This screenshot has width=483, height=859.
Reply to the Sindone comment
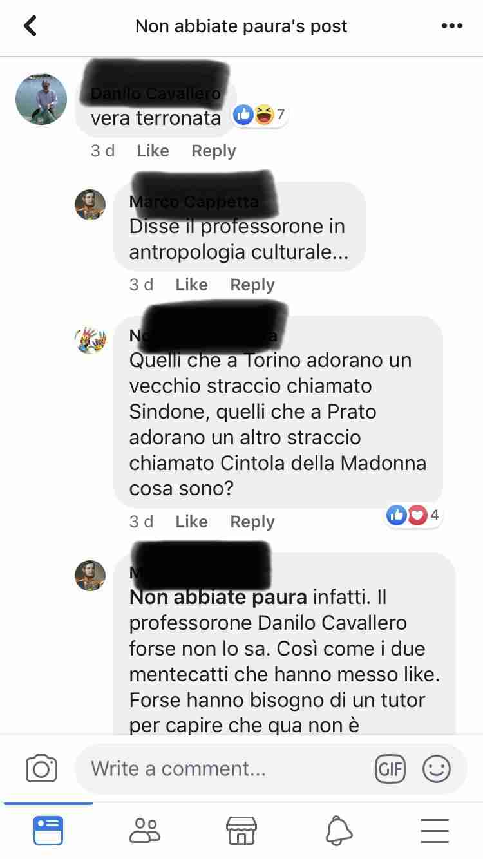pos(252,522)
